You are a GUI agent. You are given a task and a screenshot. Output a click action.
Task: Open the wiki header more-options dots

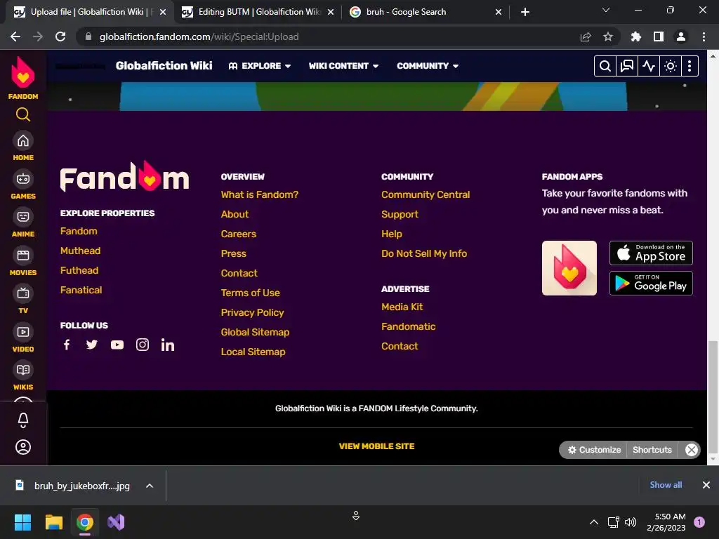pos(690,66)
